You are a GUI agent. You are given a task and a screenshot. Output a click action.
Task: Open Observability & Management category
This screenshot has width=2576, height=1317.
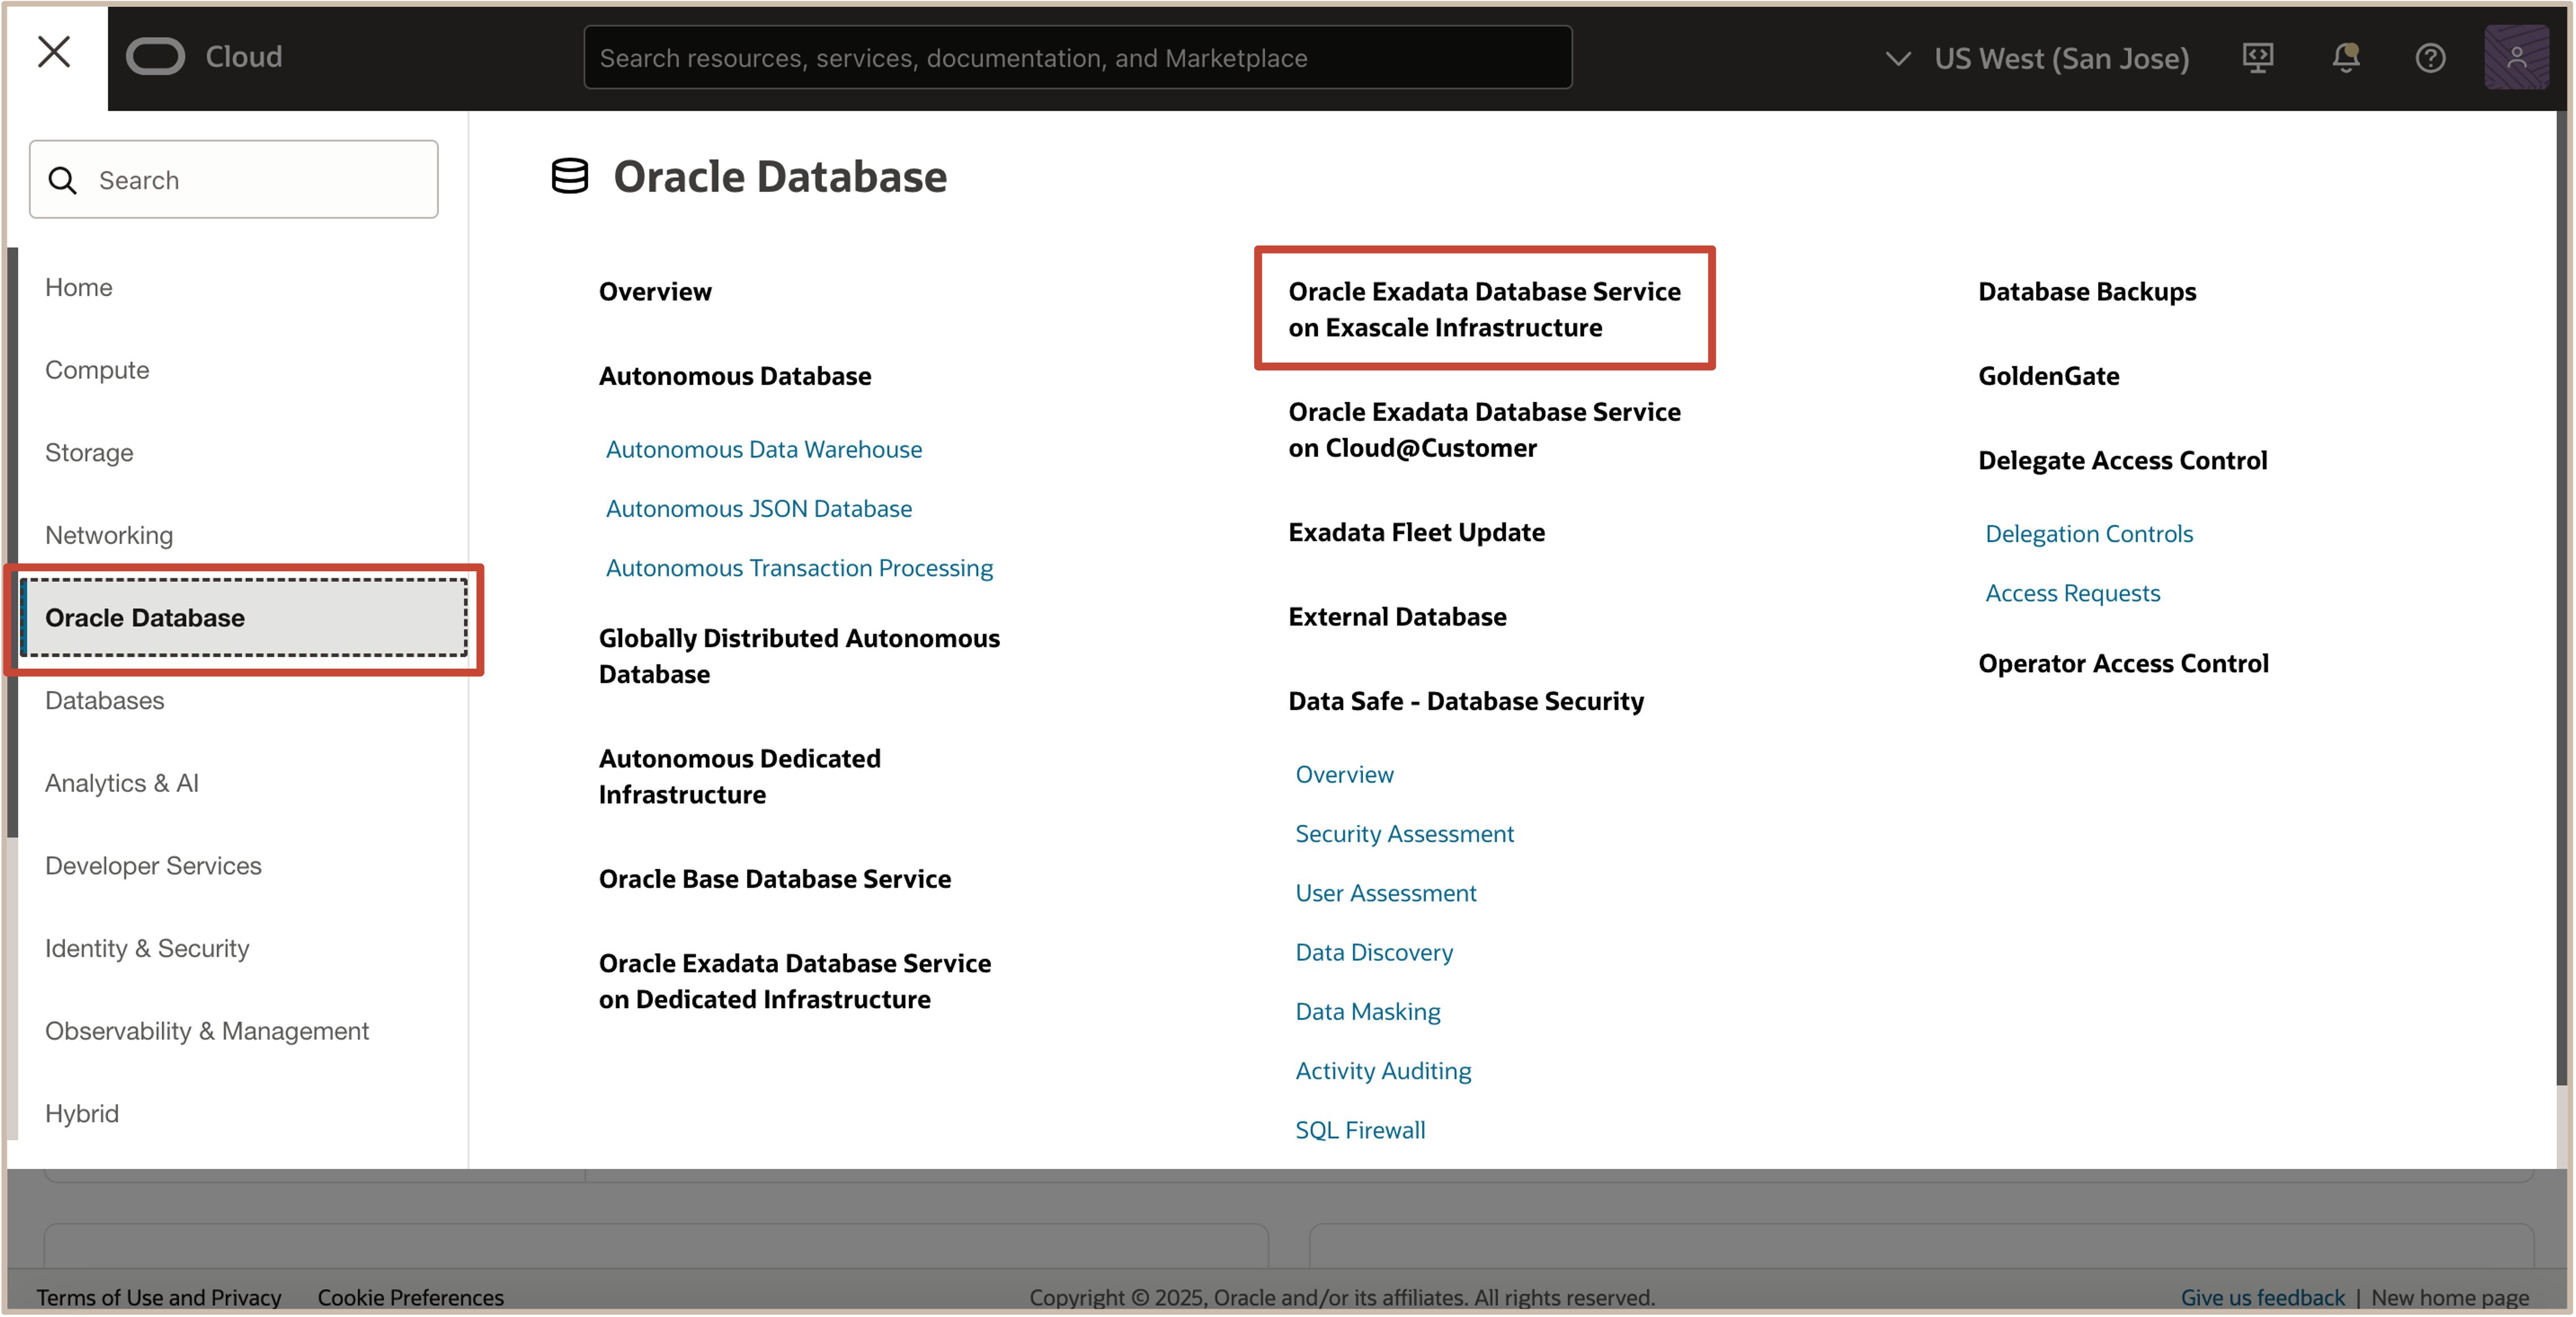click(x=207, y=1031)
